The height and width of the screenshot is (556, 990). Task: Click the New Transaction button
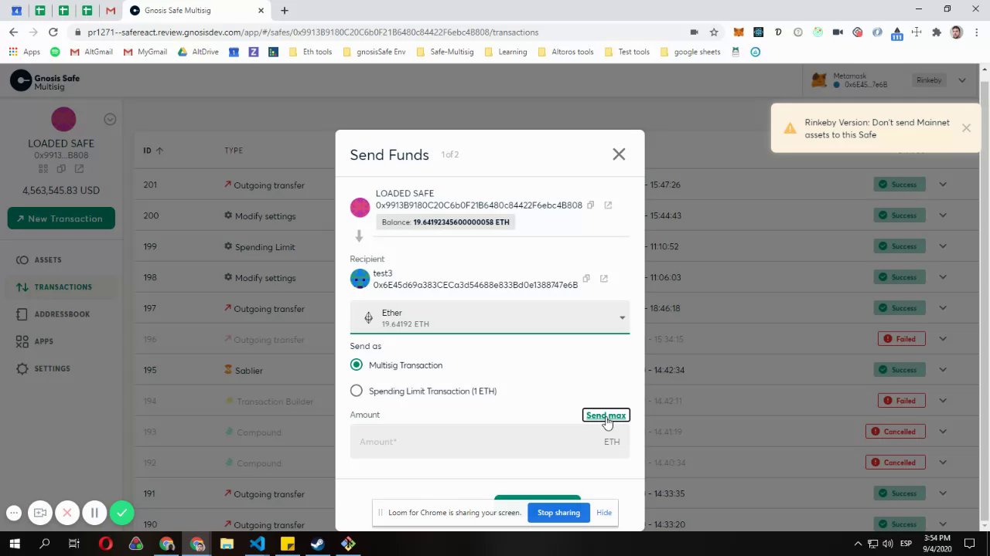(x=61, y=219)
